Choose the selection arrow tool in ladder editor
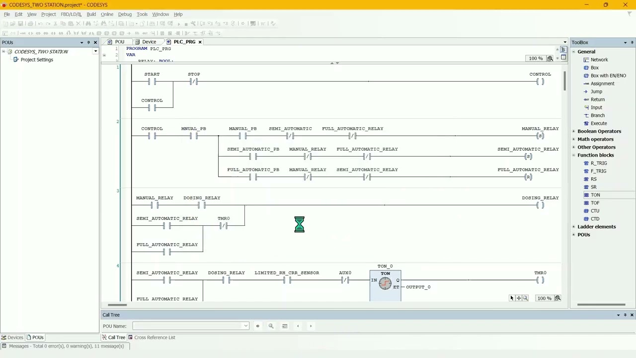This screenshot has width=636, height=358. [x=512, y=298]
